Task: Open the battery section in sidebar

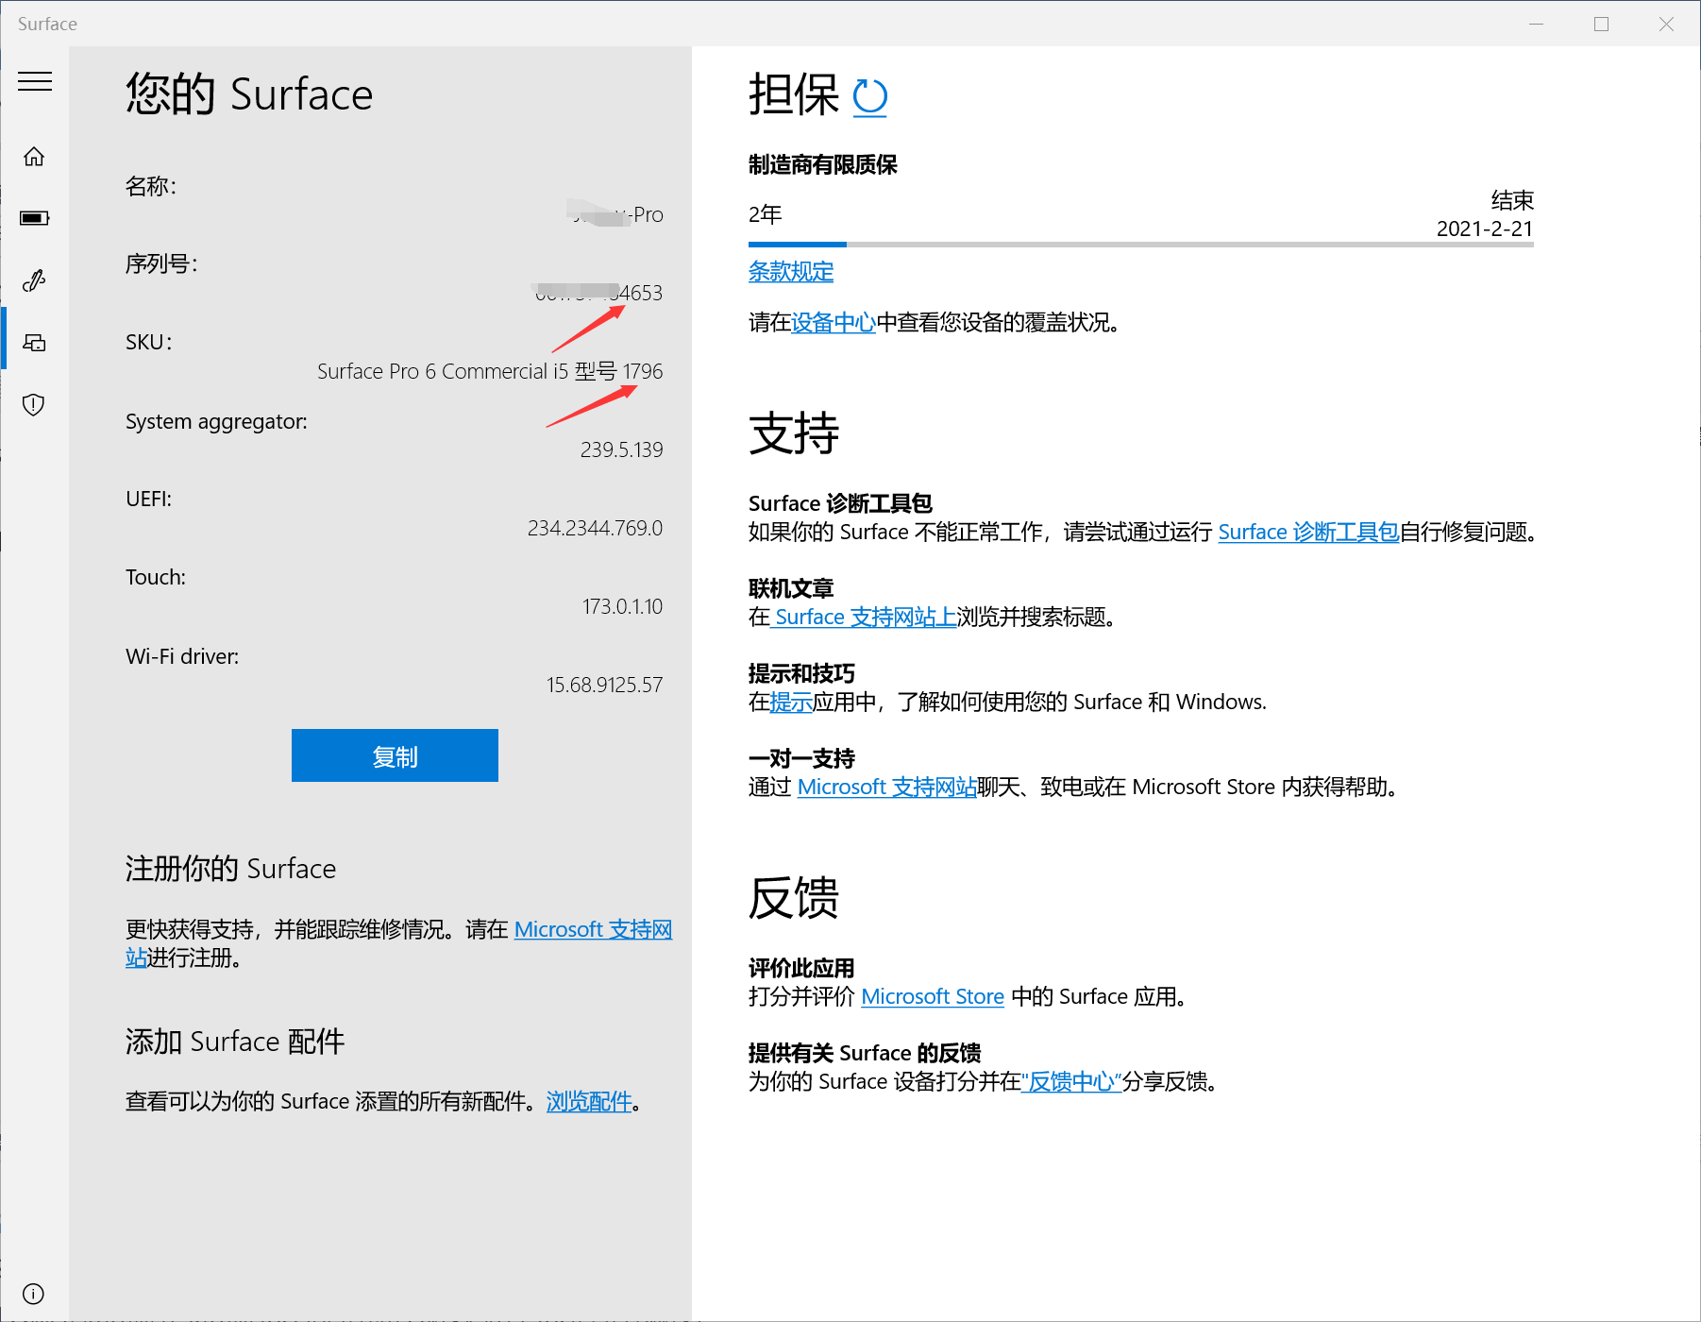Action: point(34,218)
